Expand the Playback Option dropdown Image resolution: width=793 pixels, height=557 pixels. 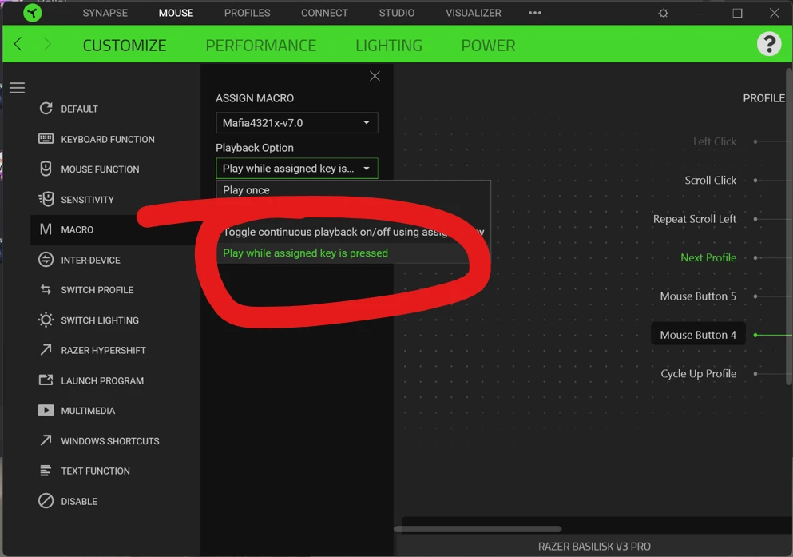point(297,169)
